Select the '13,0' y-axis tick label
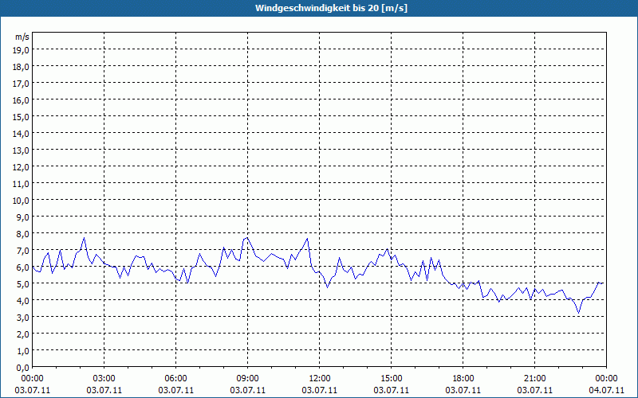This screenshot has height=398, width=638. click(22, 150)
